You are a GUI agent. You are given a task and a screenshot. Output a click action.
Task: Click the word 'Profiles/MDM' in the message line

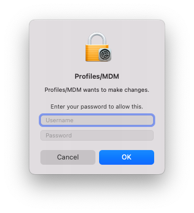pos(63,90)
